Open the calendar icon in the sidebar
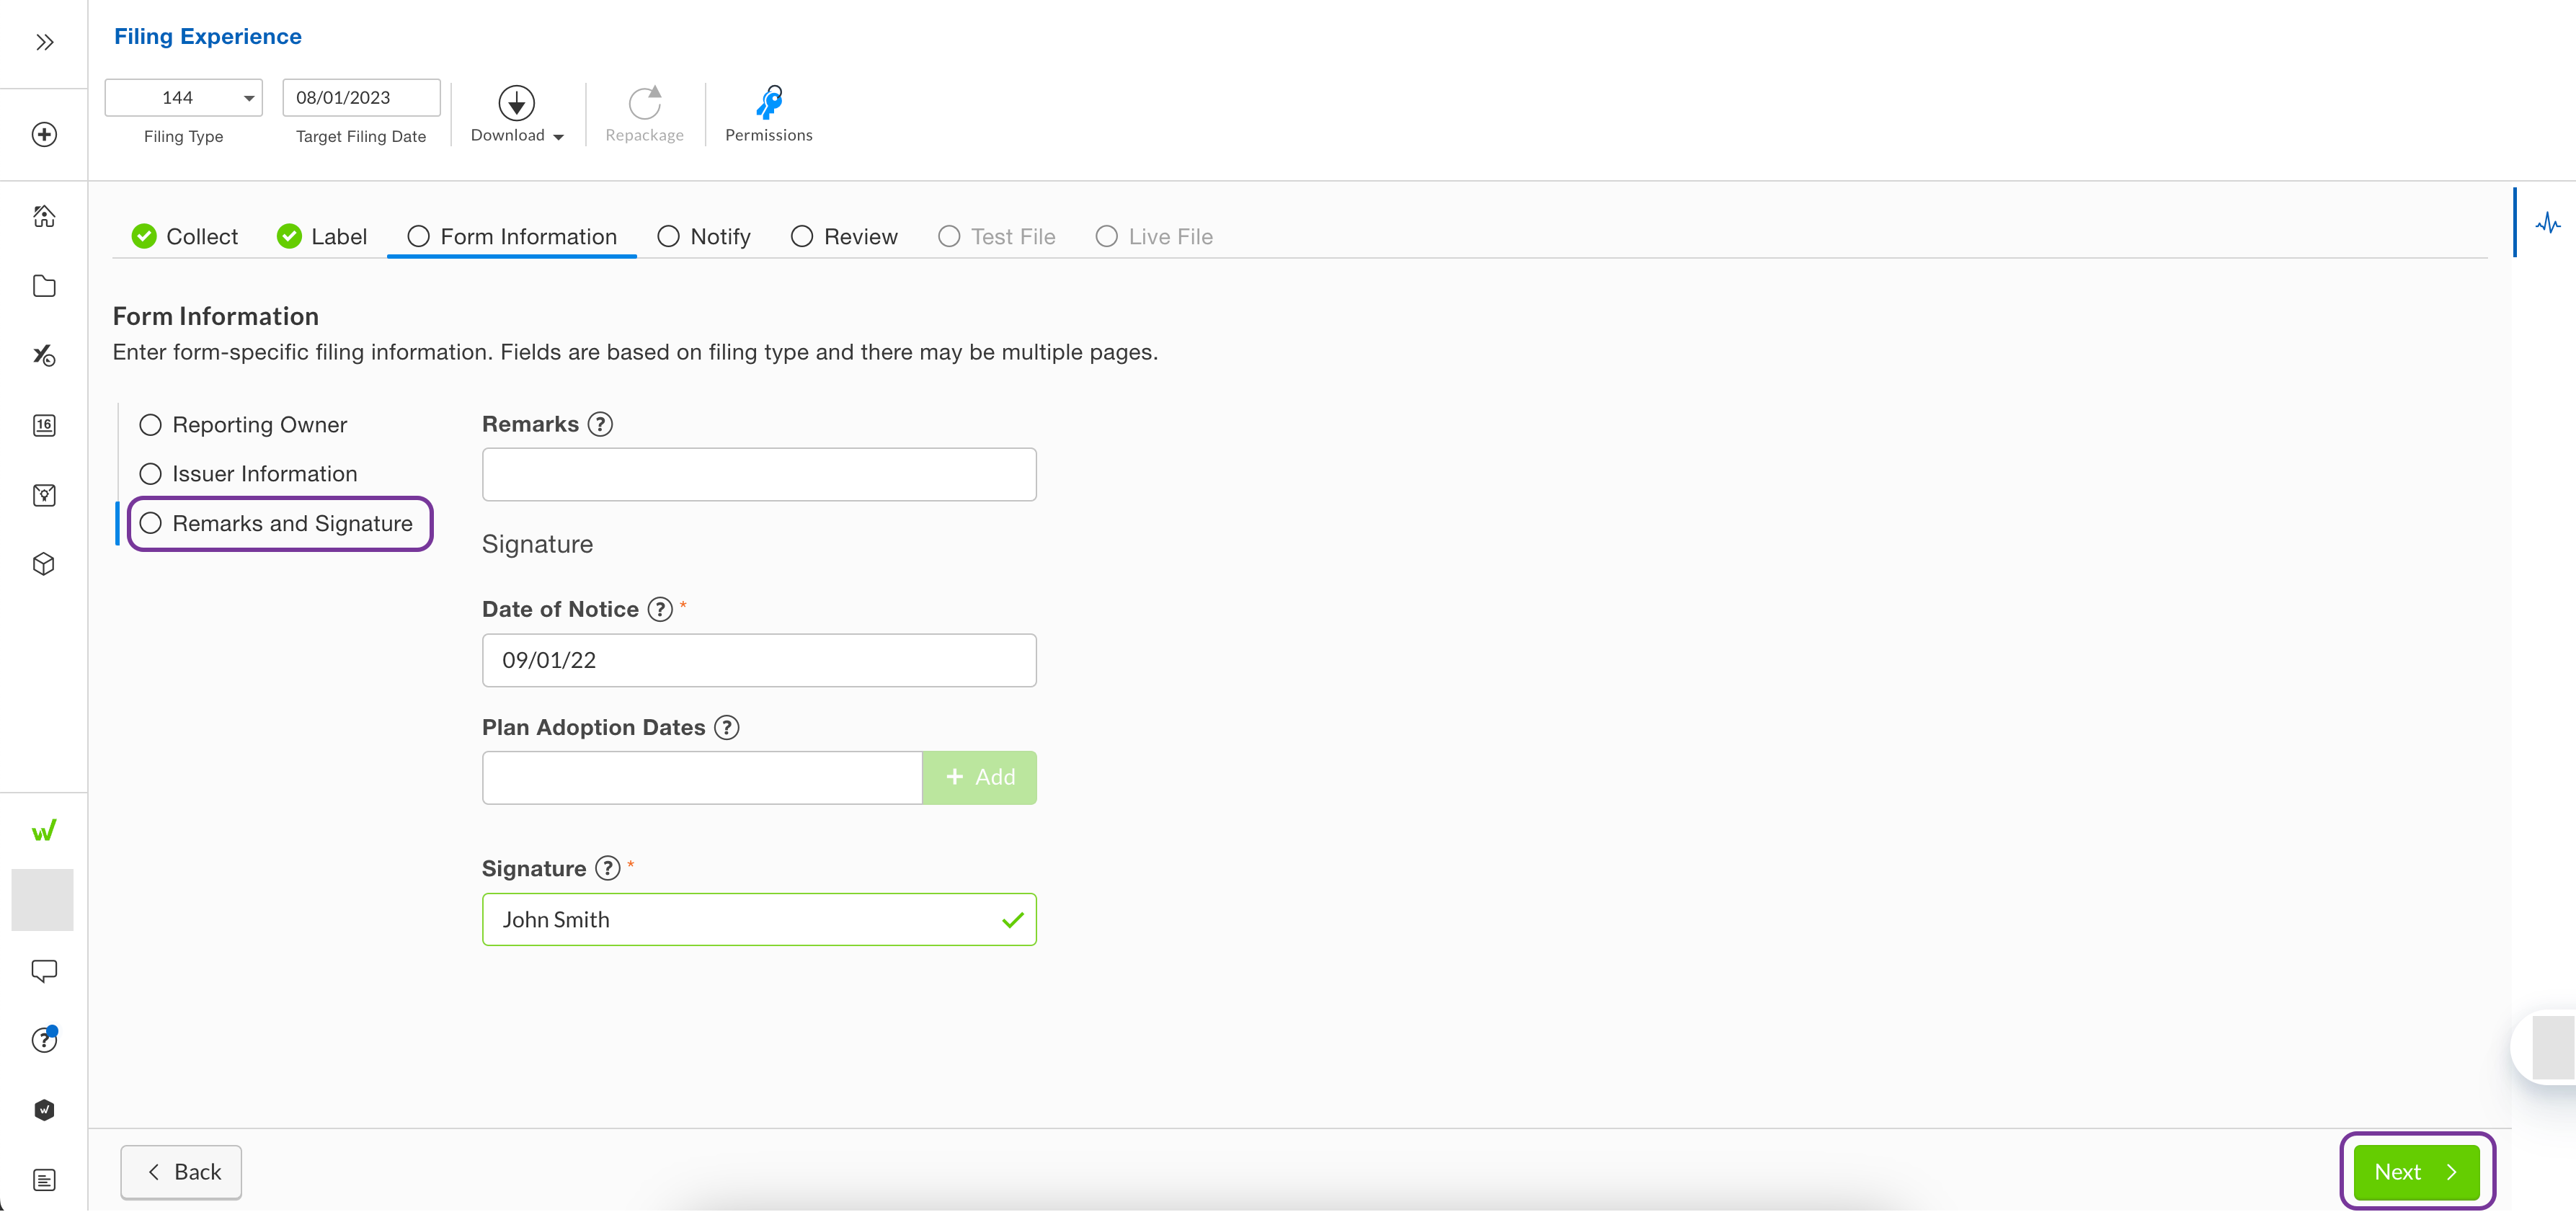 pos(43,425)
